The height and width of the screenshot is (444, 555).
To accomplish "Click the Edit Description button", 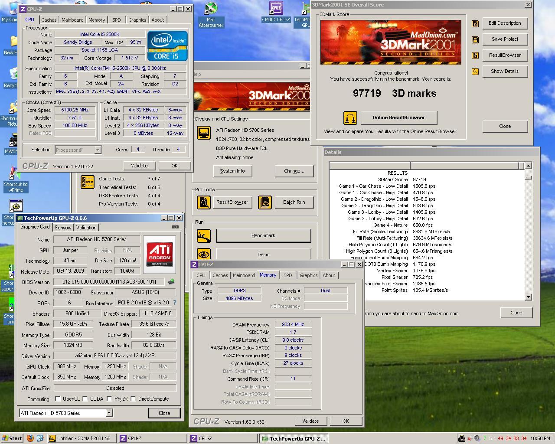I will coord(505,23).
